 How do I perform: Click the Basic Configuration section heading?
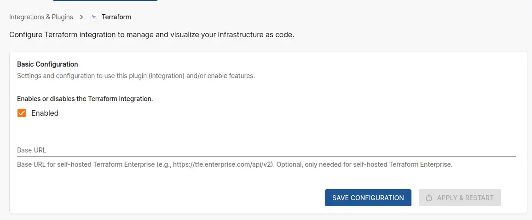pyautogui.click(x=47, y=64)
